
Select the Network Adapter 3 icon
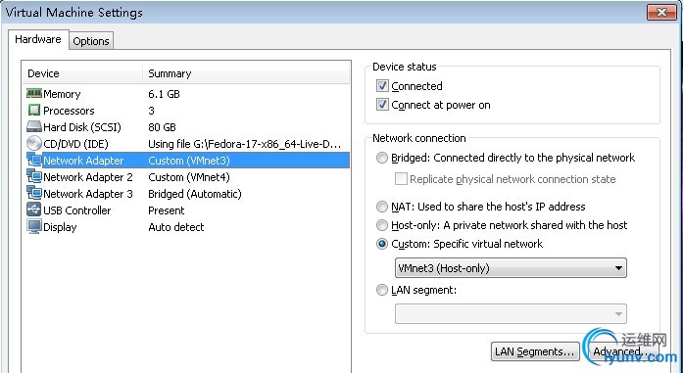[34, 193]
